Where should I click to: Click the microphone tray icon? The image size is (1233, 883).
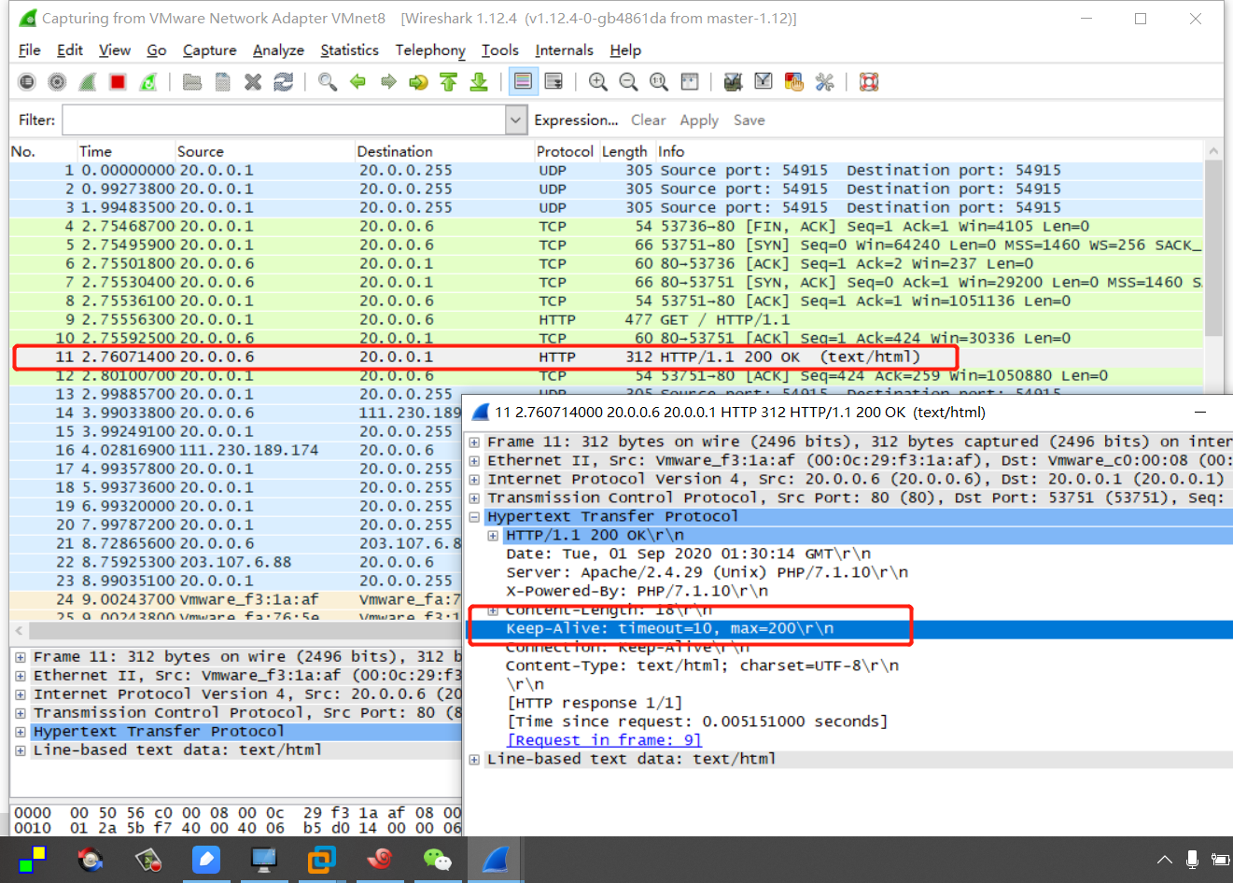coord(1192,860)
